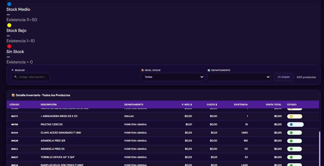The width and height of the screenshot is (324, 166).
Task: Click product code 80271
Action: coord(15,116)
